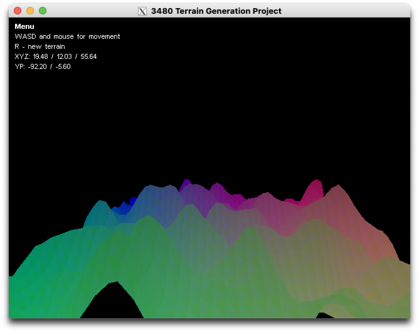The width and height of the screenshot is (419, 332).
Task: Click the bold "Menu" heading
Action: [24, 27]
